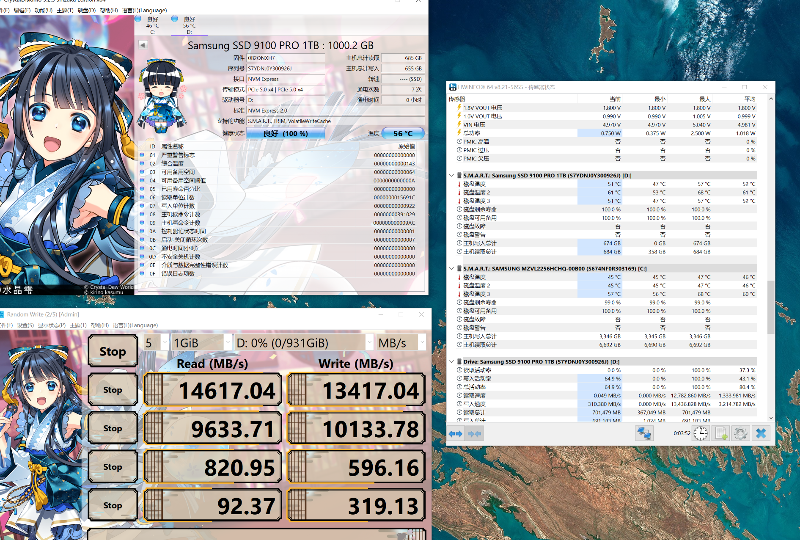
Task: Click the 良好 (100 %) health status button
Action: click(286, 133)
